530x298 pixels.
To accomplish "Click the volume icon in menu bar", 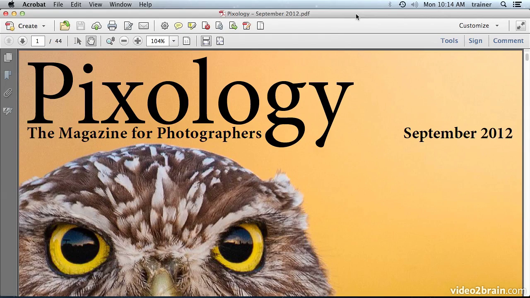I will tap(414, 5).
